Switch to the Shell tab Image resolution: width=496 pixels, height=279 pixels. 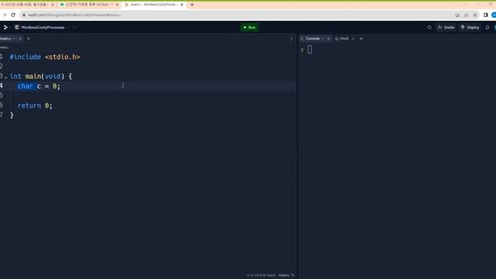pos(343,39)
